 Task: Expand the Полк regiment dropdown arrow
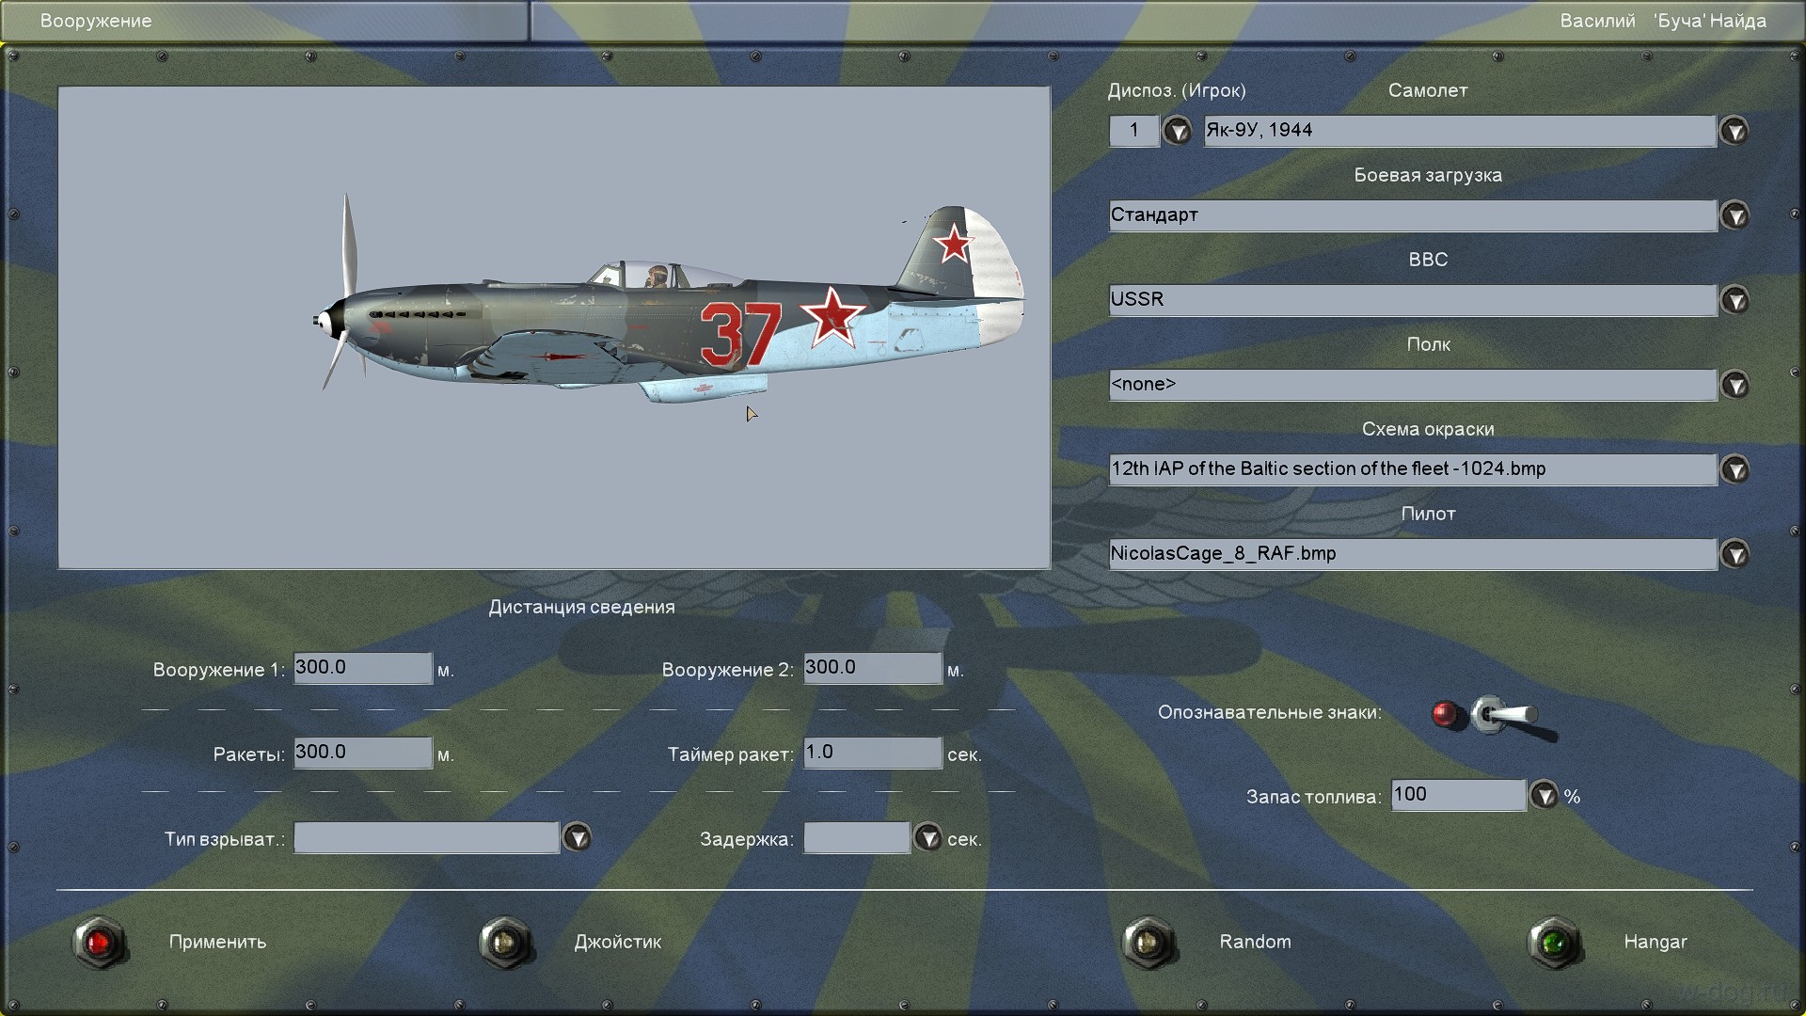tap(1734, 385)
